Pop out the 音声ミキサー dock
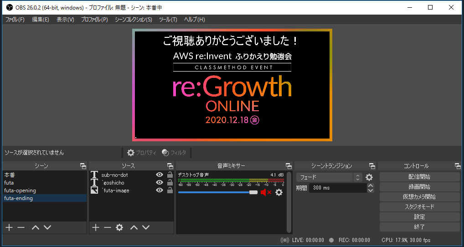464x247 pixels. click(x=289, y=166)
